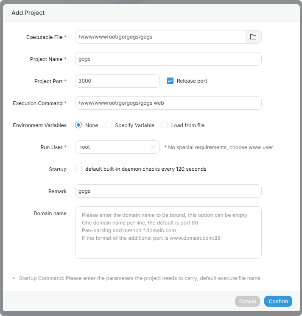Click the Run User dropdown chevron arrow
The height and width of the screenshot is (316, 302).
(153, 147)
